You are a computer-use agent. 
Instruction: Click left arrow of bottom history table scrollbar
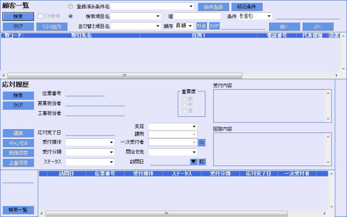coord(42,214)
